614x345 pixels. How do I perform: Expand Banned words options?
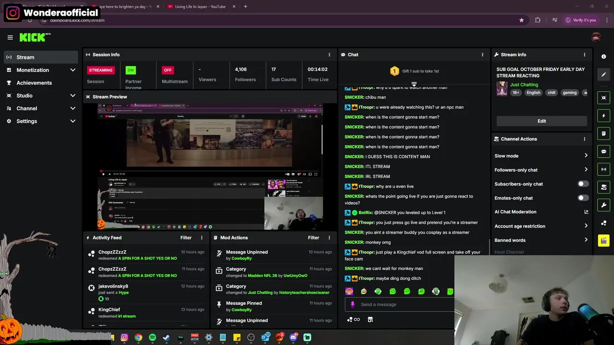(586, 240)
